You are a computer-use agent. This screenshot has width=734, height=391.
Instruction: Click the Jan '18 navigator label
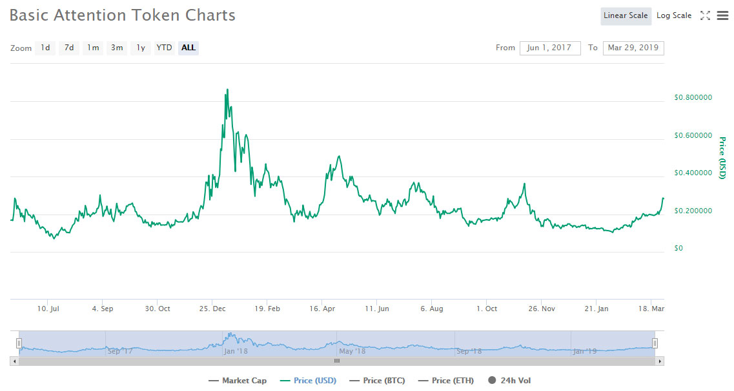click(x=236, y=351)
